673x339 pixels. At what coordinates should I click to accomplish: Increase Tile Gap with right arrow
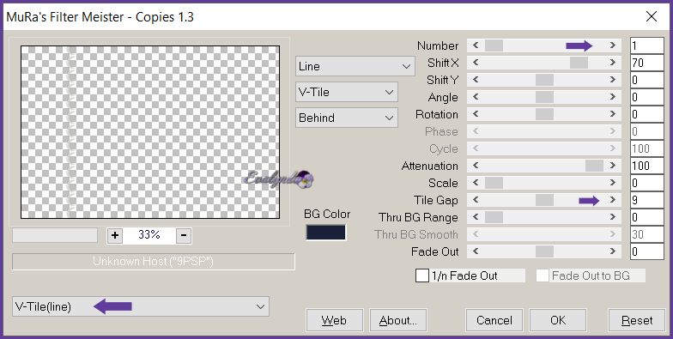[613, 200]
